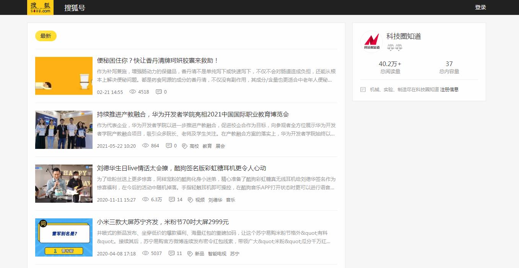Click the 登录 login button

(x=480, y=7)
